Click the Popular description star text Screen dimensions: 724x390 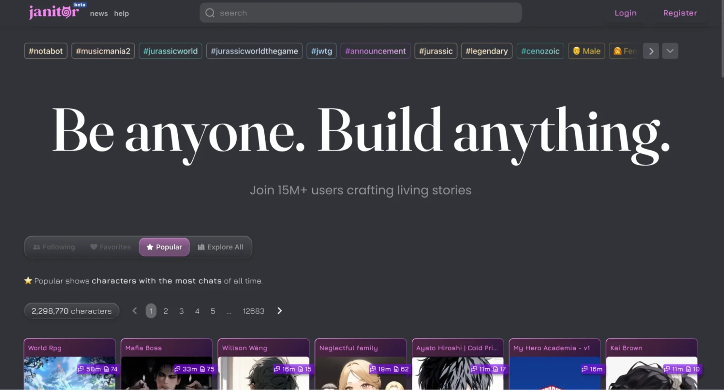tap(143, 281)
